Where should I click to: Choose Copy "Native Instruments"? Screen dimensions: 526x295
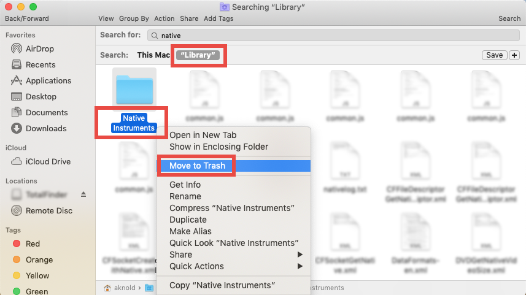pos(222,285)
